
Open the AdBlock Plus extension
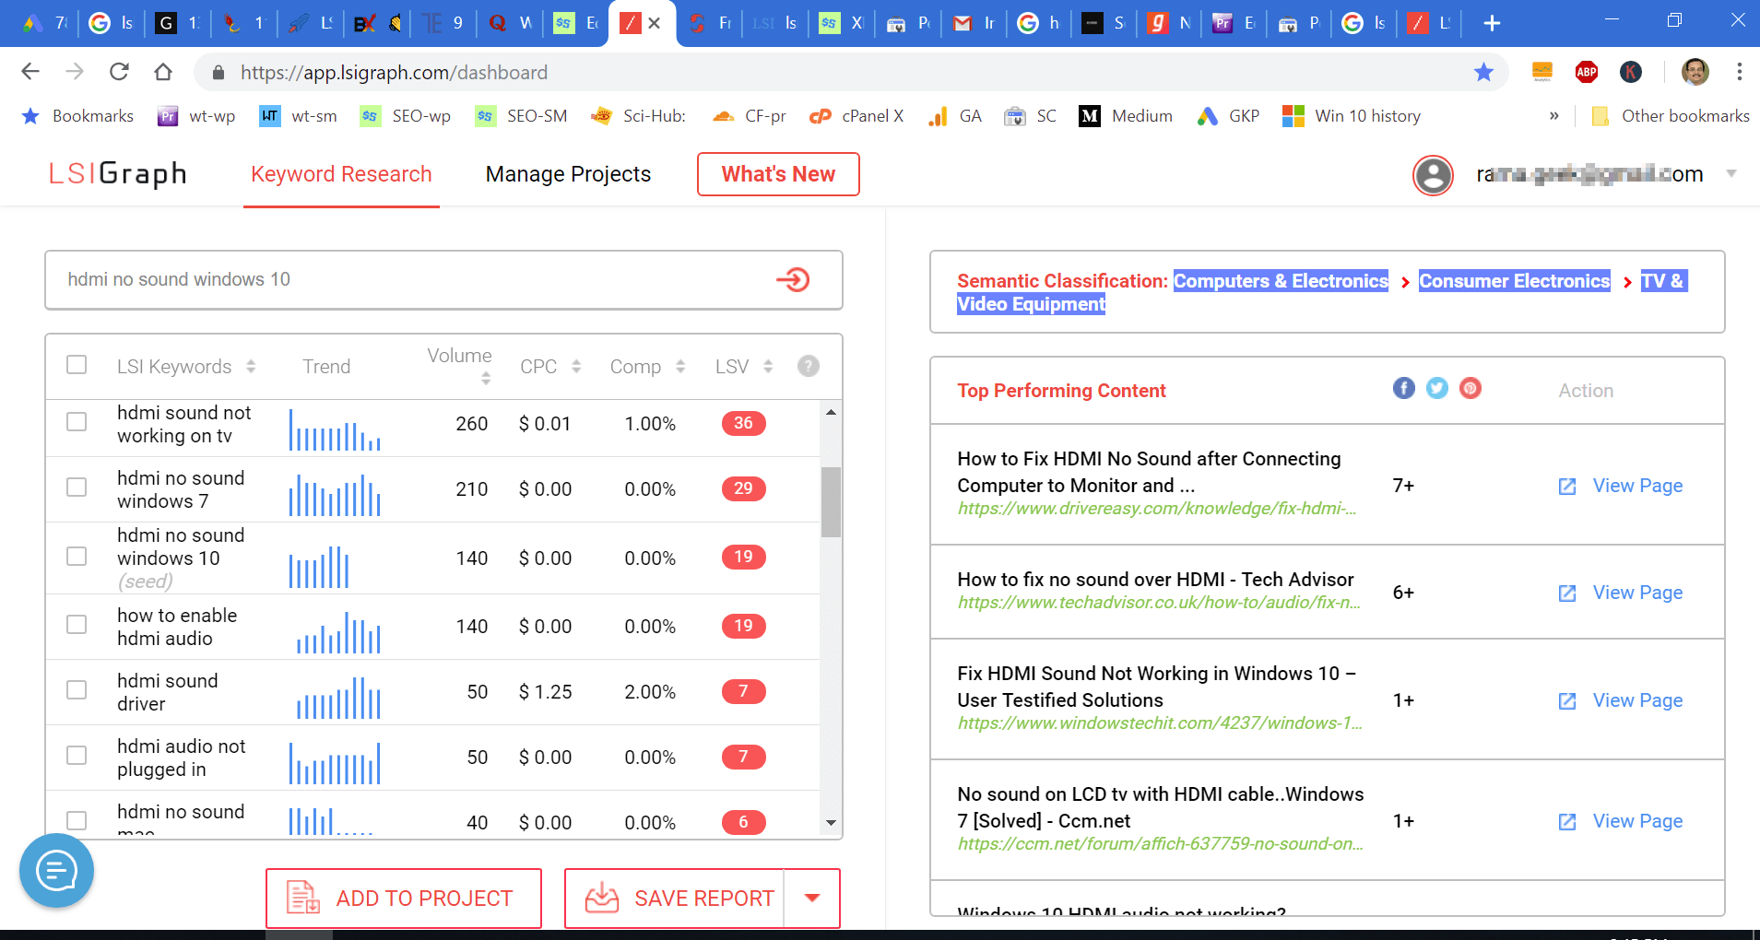(x=1587, y=72)
